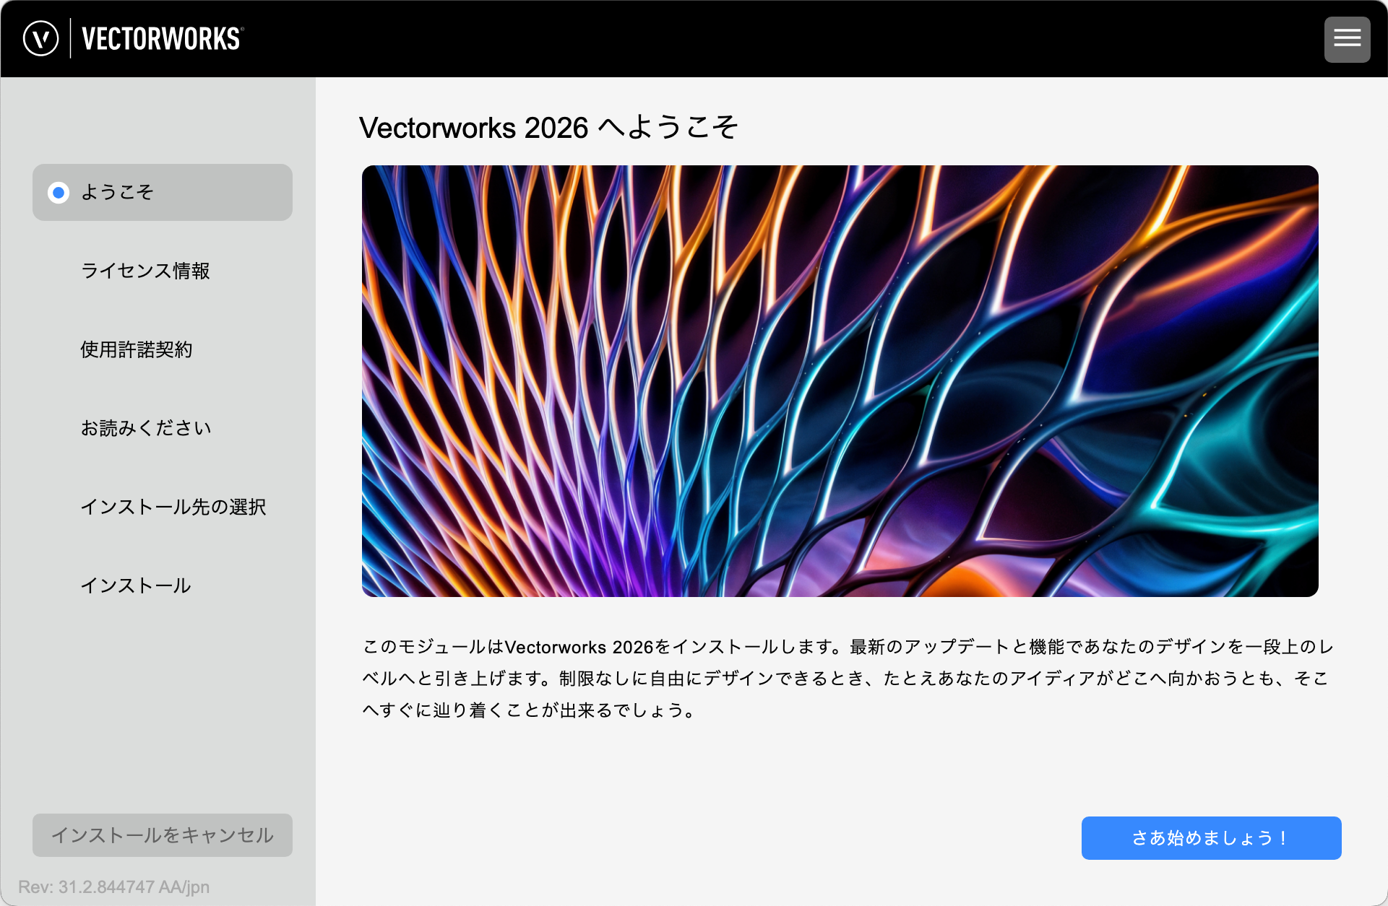
Task: Click the blue radio dot beside ようこそ
Action: click(59, 193)
